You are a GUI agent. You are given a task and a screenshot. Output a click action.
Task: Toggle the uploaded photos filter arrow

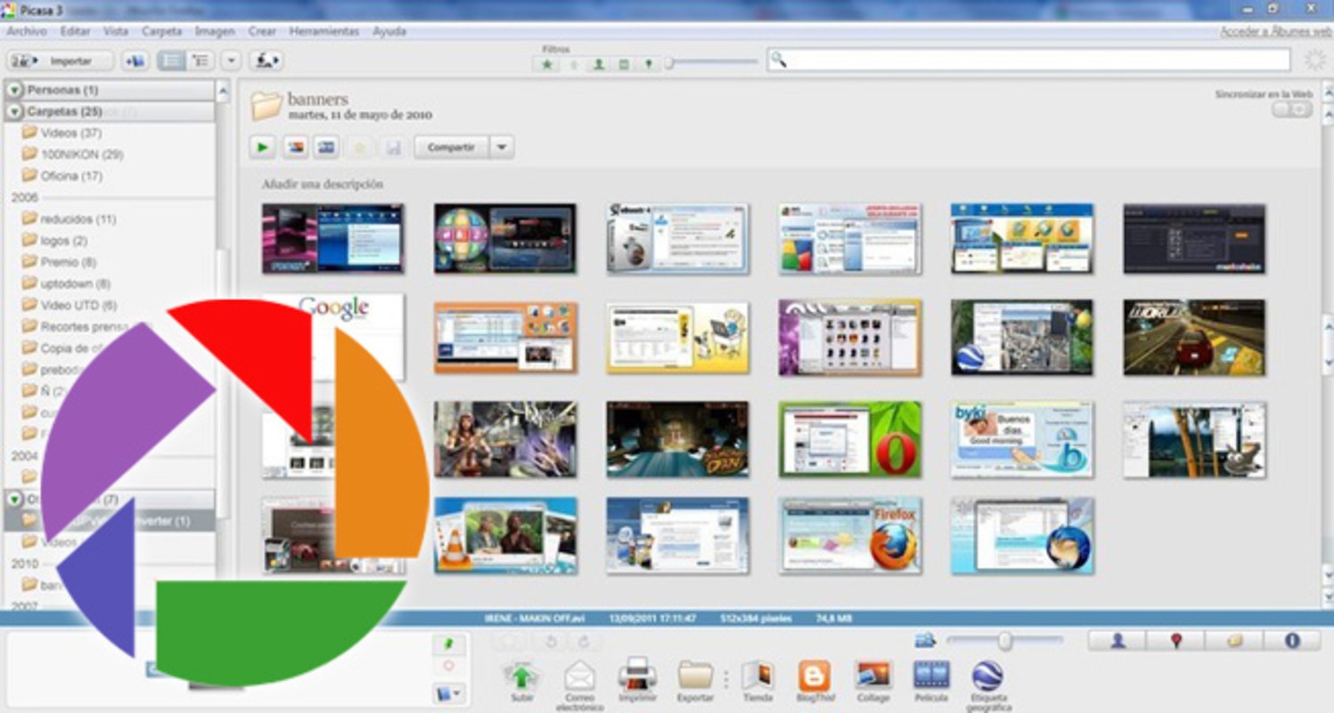click(x=574, y=64)
